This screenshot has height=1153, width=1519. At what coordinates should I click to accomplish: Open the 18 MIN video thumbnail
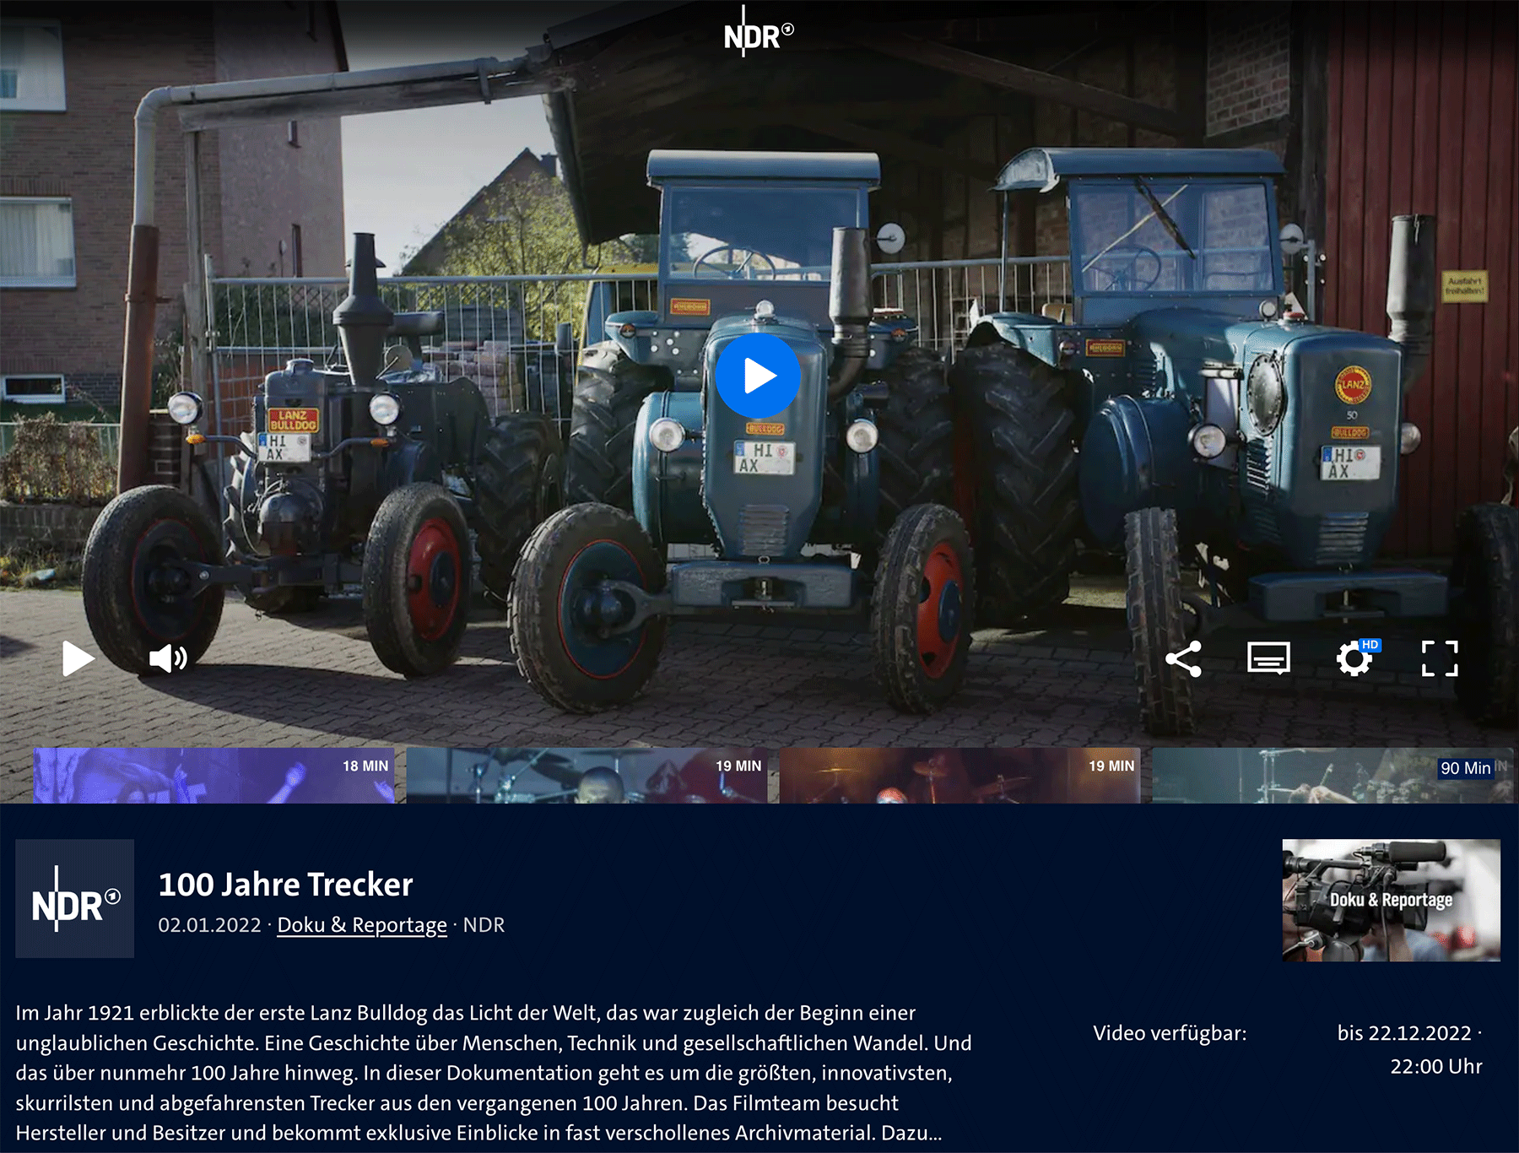[x=214, y=775]
